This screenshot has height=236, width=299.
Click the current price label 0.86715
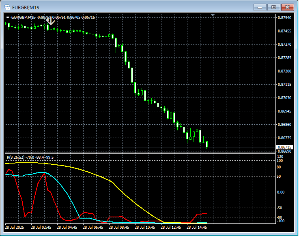(x=284, y=147)
